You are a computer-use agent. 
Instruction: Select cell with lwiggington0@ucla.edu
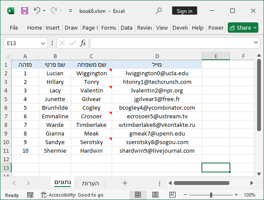pyautogui.click(x=157, y=73)
